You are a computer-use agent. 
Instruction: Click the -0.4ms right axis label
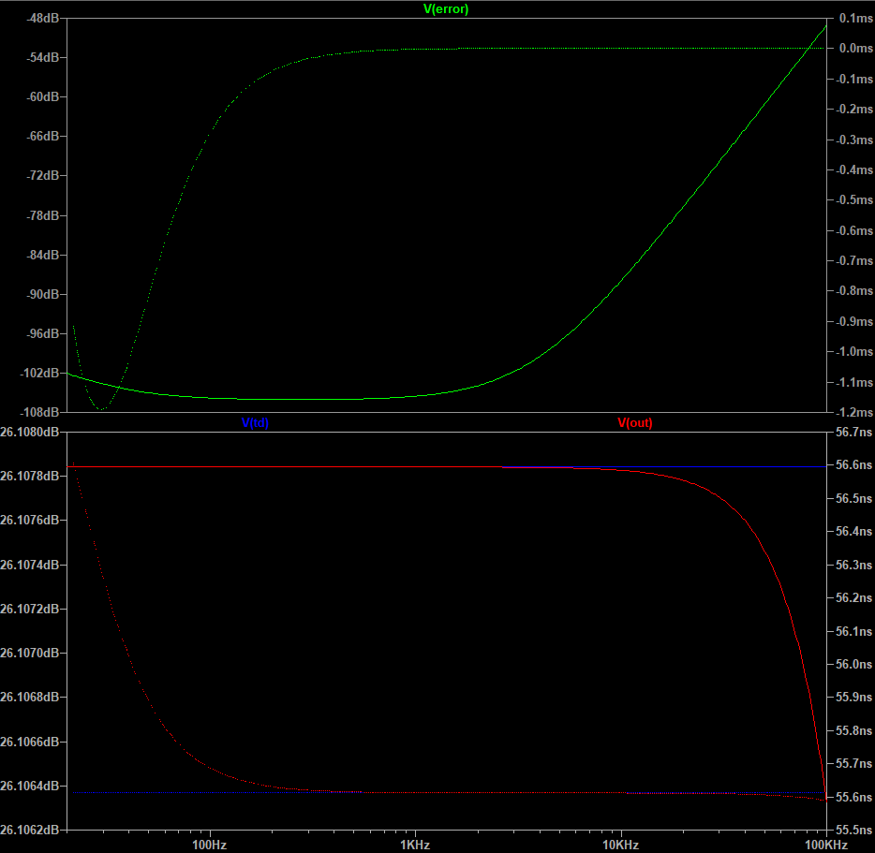(853, 169)
